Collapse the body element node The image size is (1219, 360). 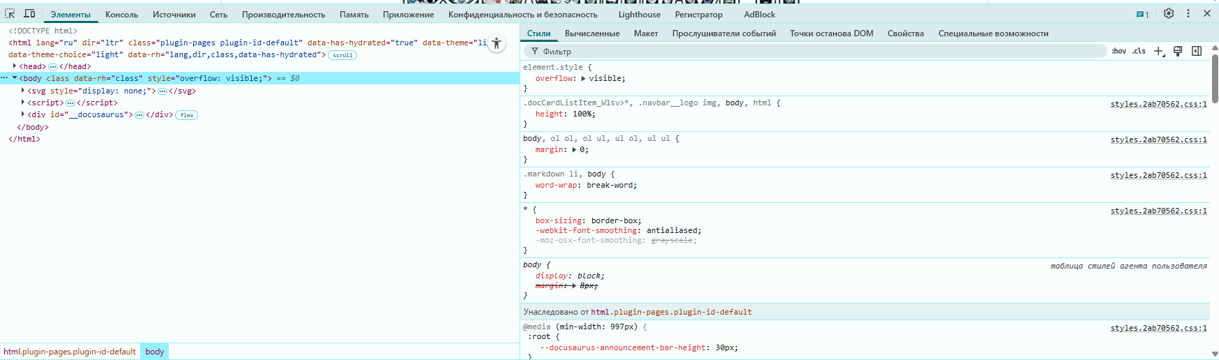15,78
